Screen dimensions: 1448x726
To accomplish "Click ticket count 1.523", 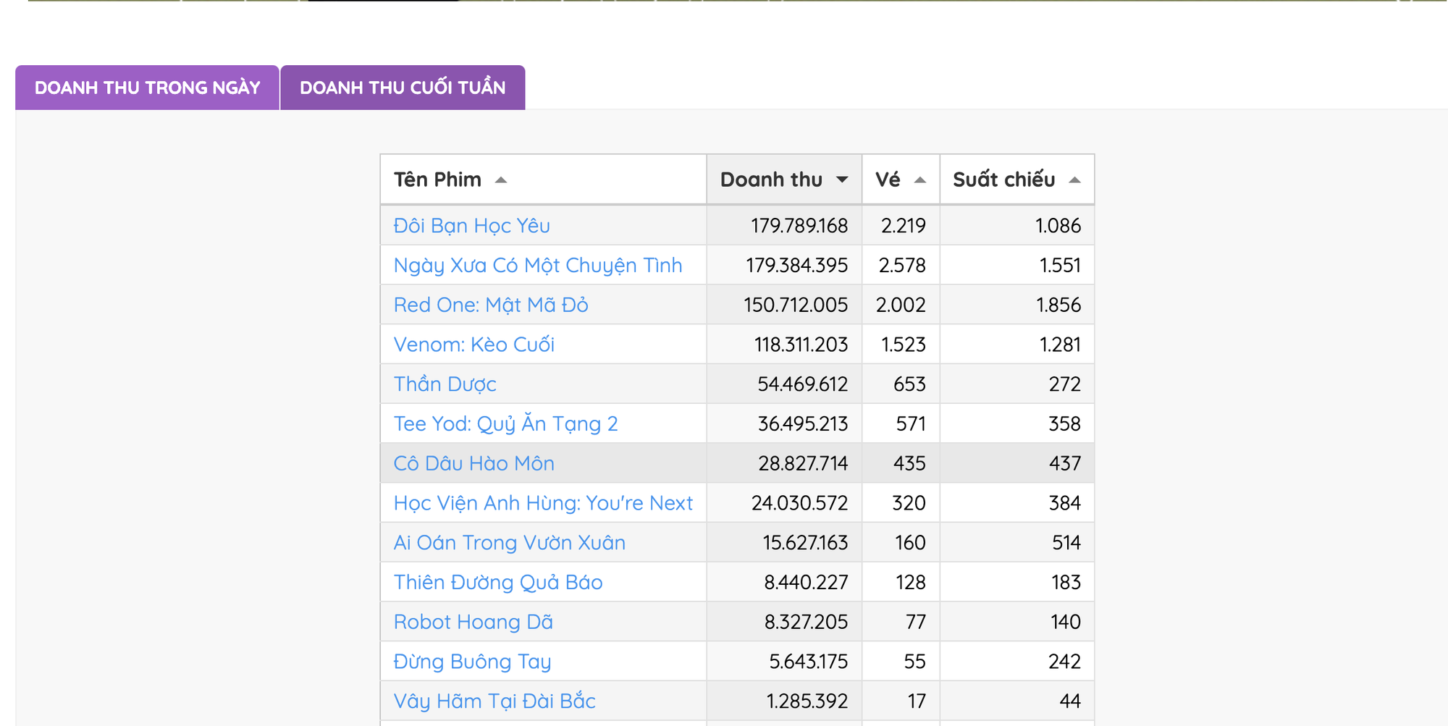I will (x=904, y=345).
